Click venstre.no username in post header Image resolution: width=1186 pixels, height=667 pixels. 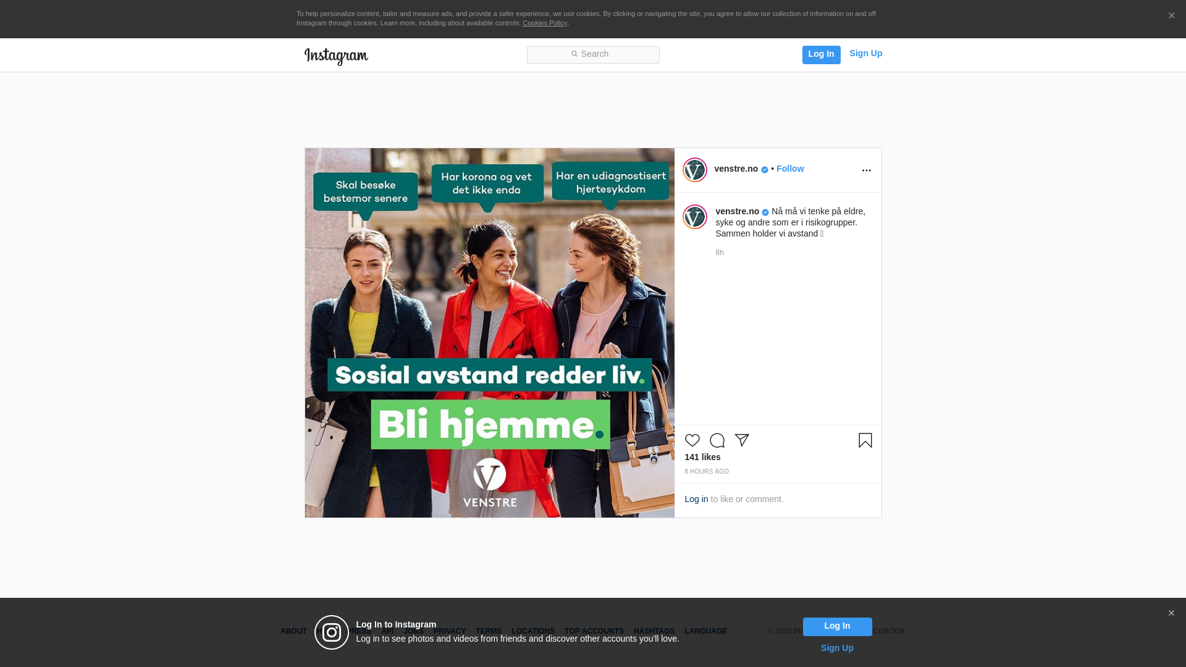pyautogui.click(x=736, y=169)
